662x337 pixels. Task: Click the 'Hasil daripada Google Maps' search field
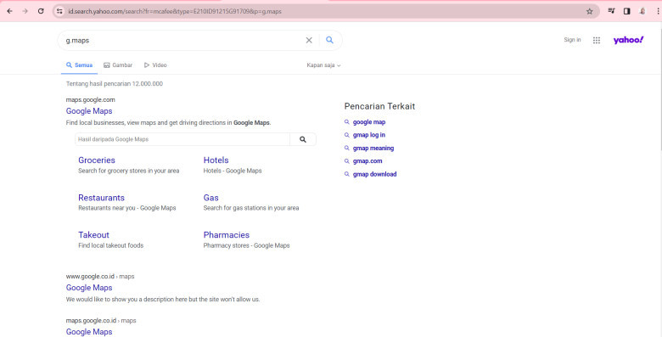pyautogui.click(x=182, y=139)
